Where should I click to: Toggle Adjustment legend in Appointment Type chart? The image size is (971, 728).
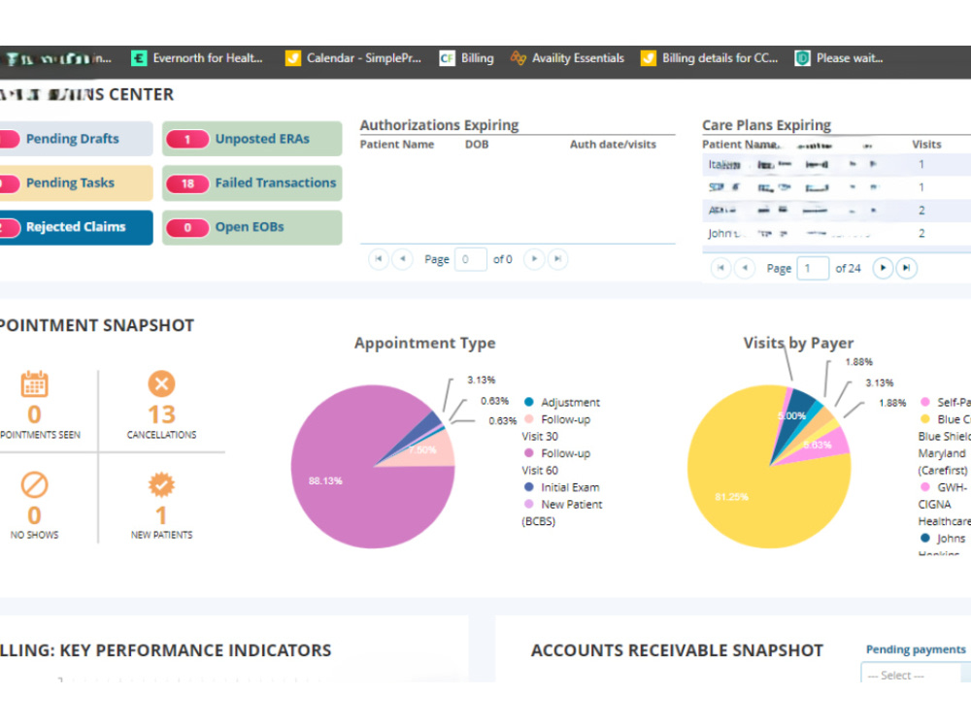[x=562, y=403]
